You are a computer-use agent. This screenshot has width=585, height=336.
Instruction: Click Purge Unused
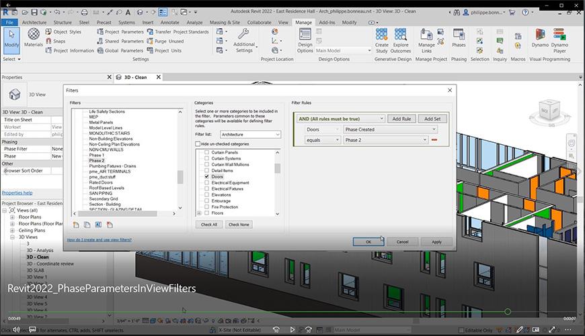tap(165, 42)
